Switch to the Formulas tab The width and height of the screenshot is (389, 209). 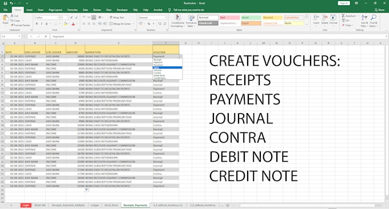[73, 10]
